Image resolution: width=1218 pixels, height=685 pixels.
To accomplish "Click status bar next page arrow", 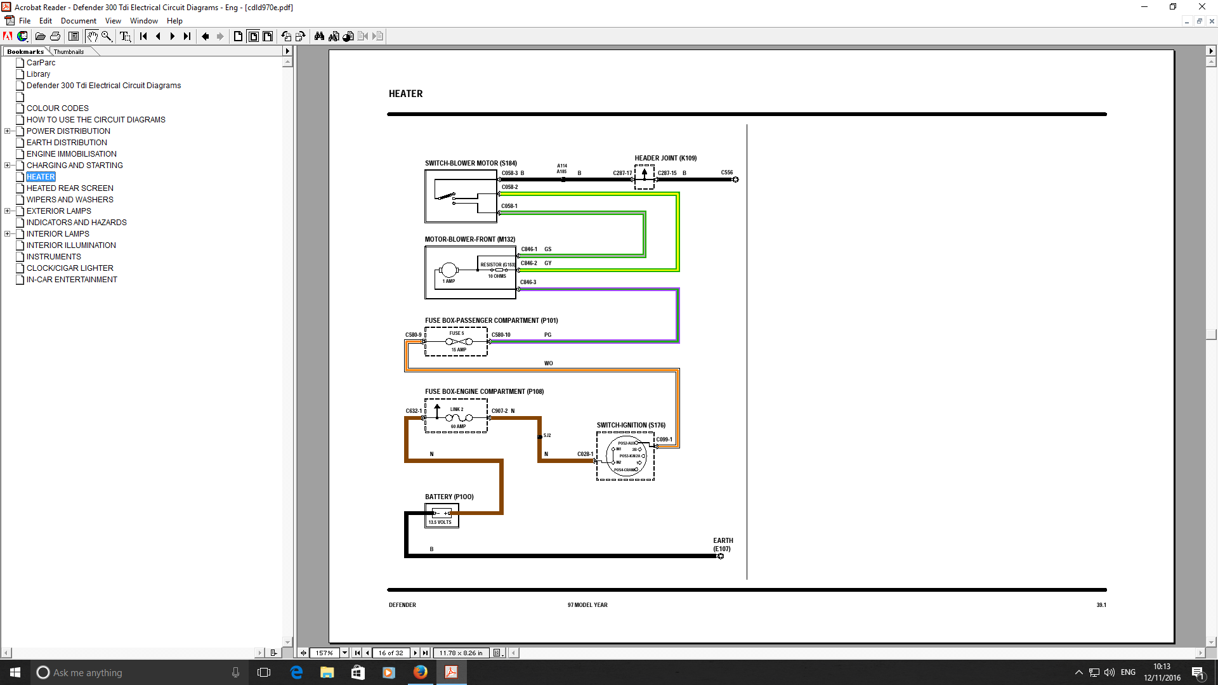I will pos(416,653).
